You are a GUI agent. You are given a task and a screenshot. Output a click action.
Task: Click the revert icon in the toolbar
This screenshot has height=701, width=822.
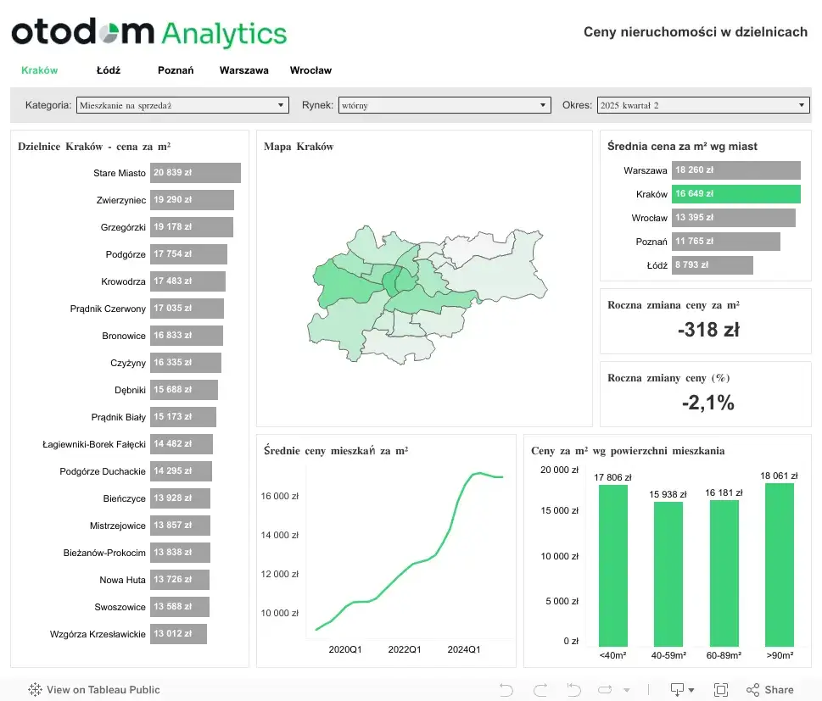(574, 689)
